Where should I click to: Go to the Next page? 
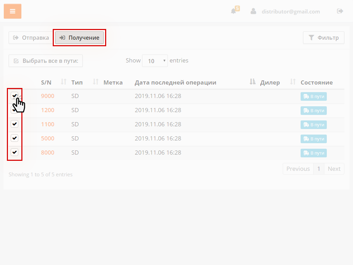coord(334,169)
